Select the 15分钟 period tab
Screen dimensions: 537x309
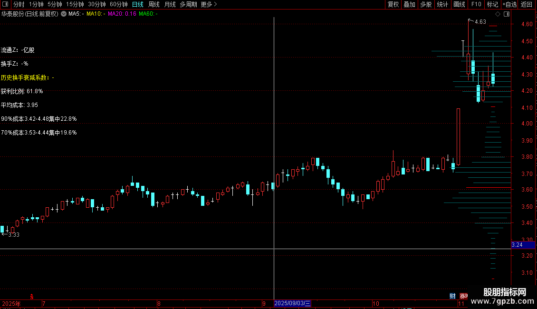click(75, 4)
